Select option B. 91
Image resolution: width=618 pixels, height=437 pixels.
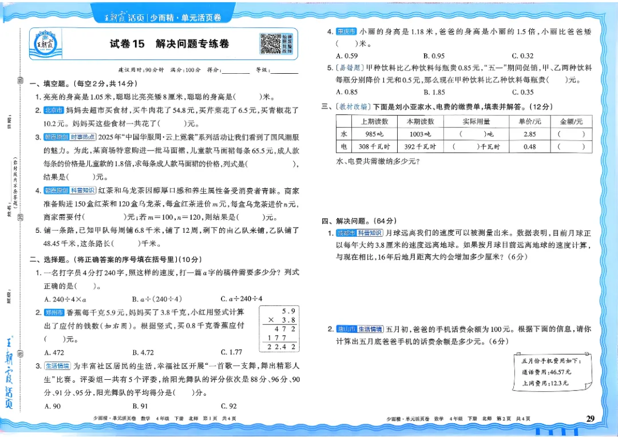[140, 406]
